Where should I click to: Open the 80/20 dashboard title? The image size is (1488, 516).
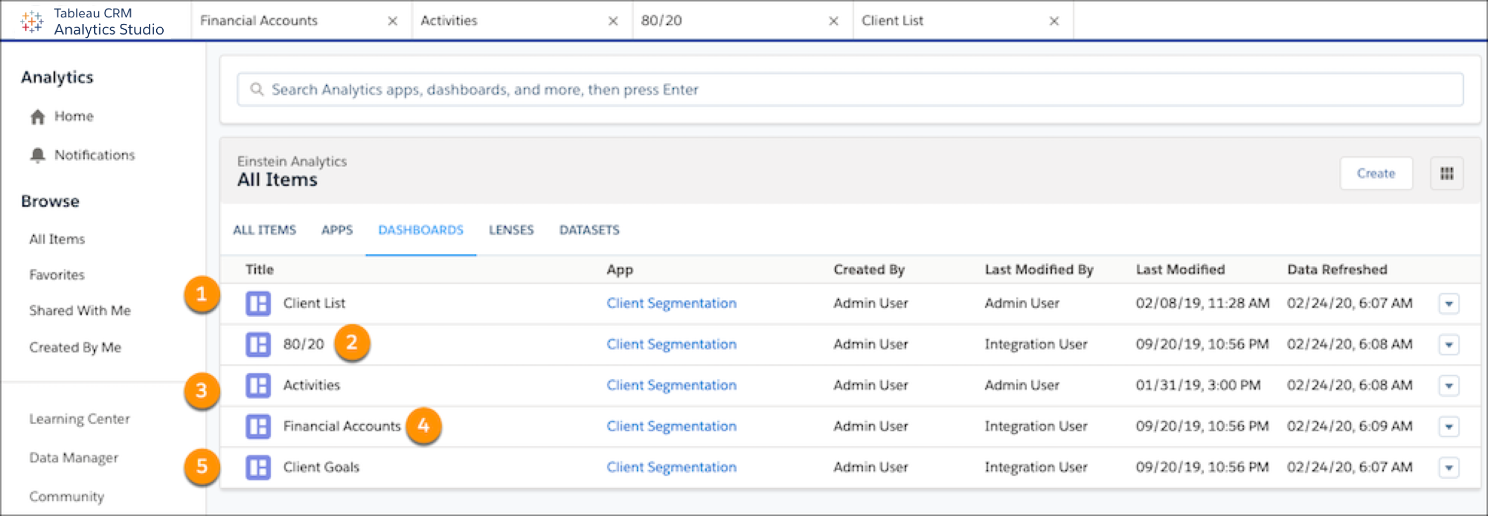coord(303,344)
